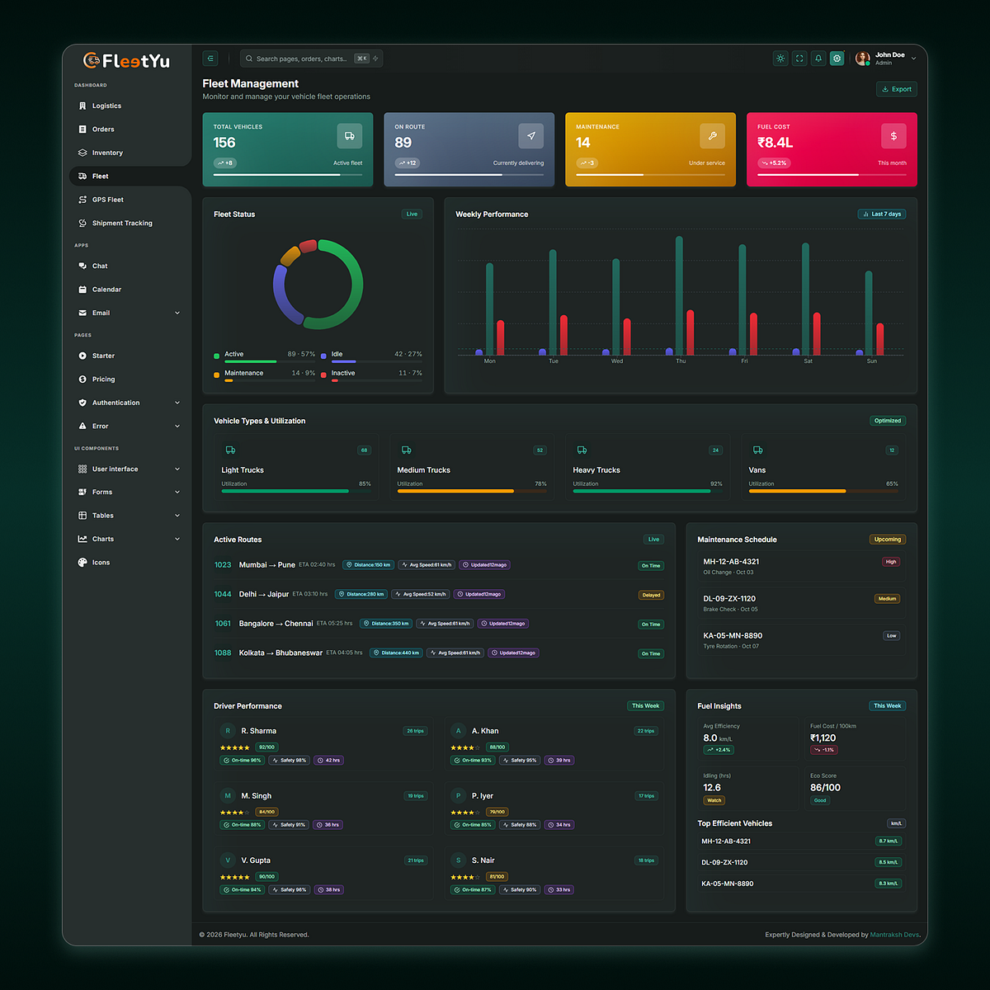Click the Active green legend swatch
The width and height of the screenshot is (990, 990).
217,356
